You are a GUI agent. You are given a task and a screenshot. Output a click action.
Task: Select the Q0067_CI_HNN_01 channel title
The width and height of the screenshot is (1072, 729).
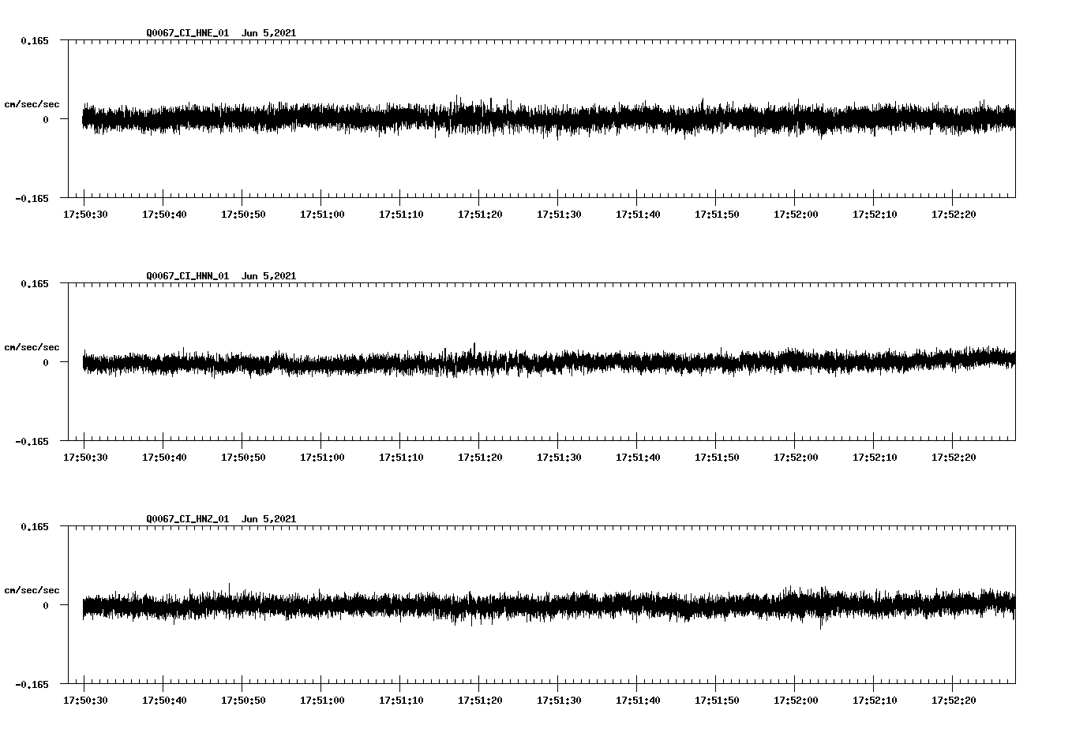186,275
